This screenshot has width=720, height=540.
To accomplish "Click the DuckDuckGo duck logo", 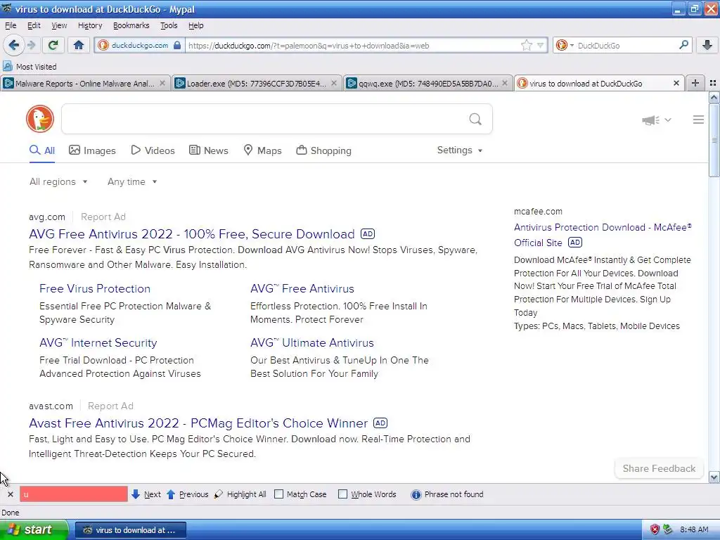I will tap(40, 119).
